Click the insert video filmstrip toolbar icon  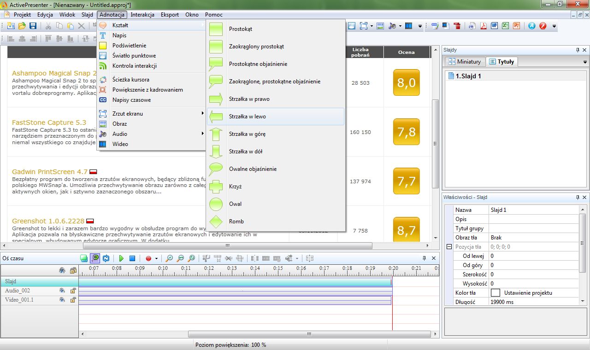click(409, 26)
